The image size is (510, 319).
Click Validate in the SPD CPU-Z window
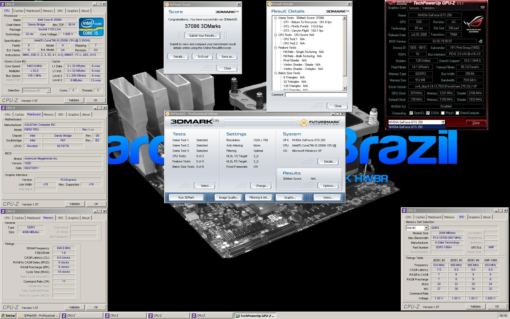[475, 307]
